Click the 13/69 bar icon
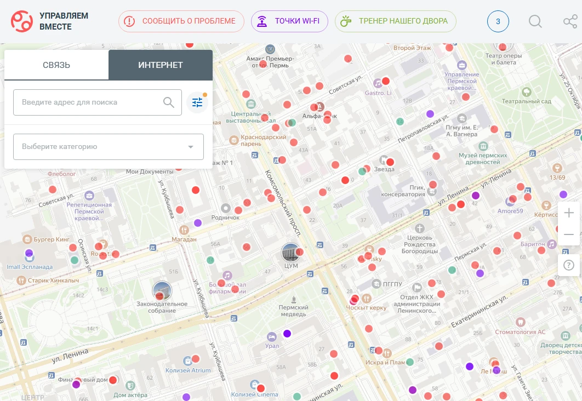582x401 pixels. click(x=557, y=168)
